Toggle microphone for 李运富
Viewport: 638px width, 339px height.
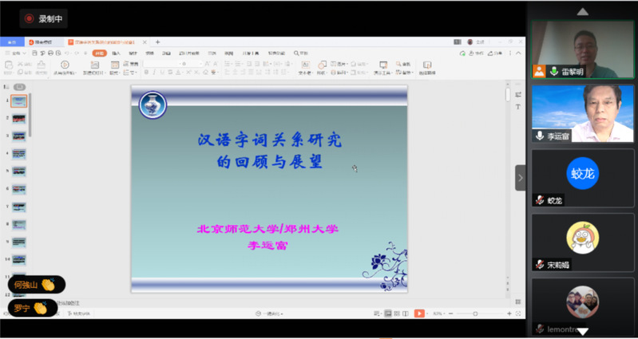click(x=541, y=136)
